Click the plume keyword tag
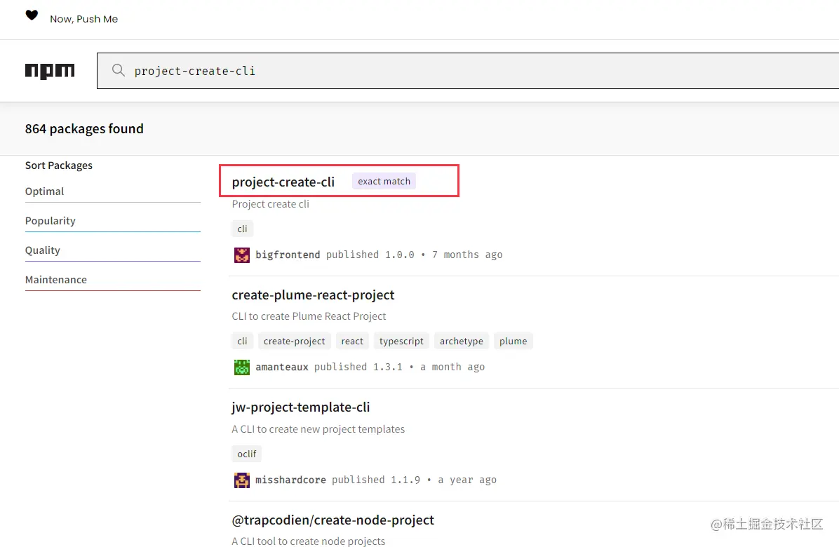Screen dimensions: 839x547 tap(513, 341)
